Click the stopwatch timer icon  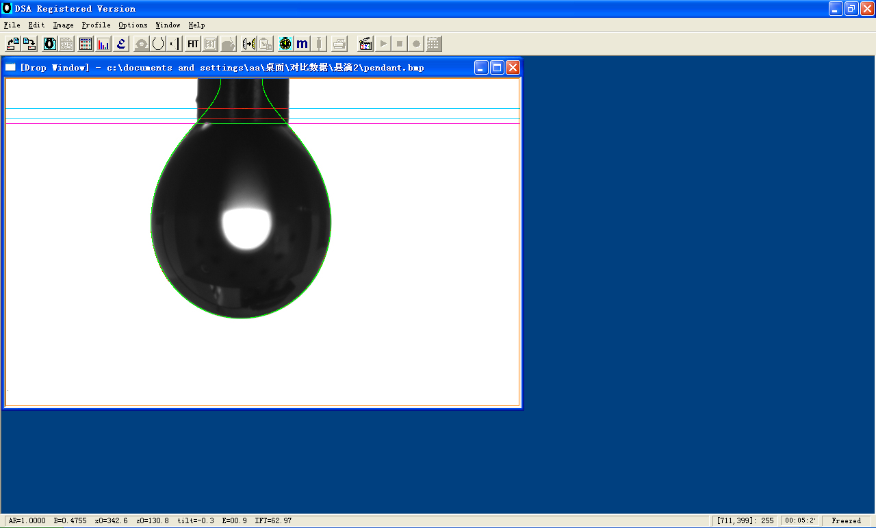[x=285, y=44]
